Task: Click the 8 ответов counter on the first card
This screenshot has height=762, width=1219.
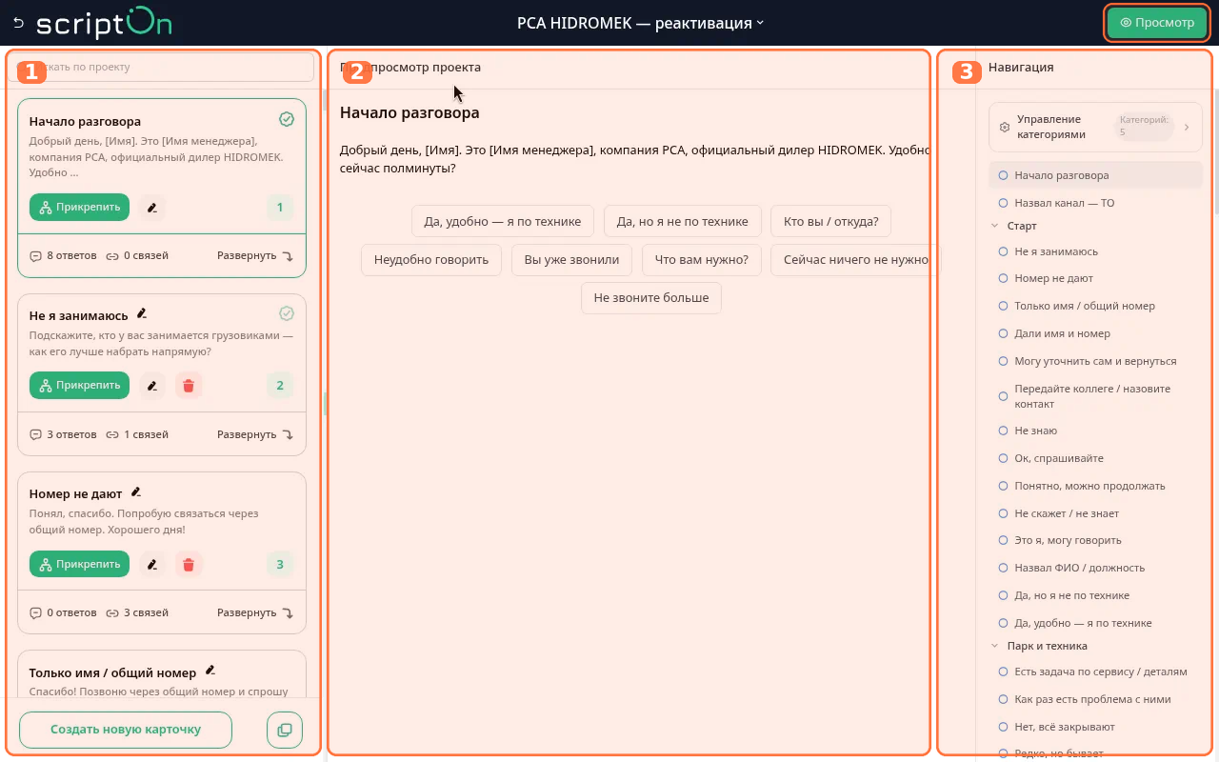Action: click(63, 255)
